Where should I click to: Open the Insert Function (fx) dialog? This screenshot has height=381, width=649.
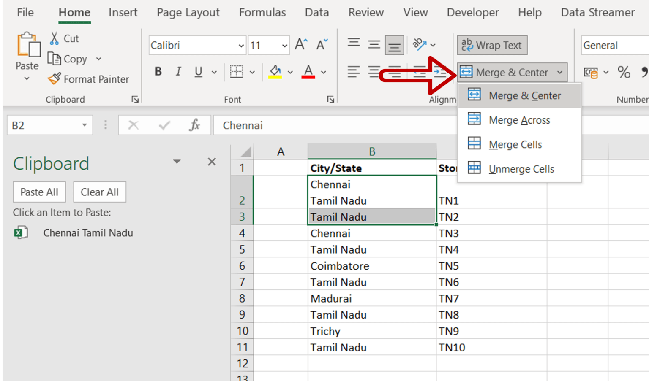pyautogui.click(x=194, y=125)
